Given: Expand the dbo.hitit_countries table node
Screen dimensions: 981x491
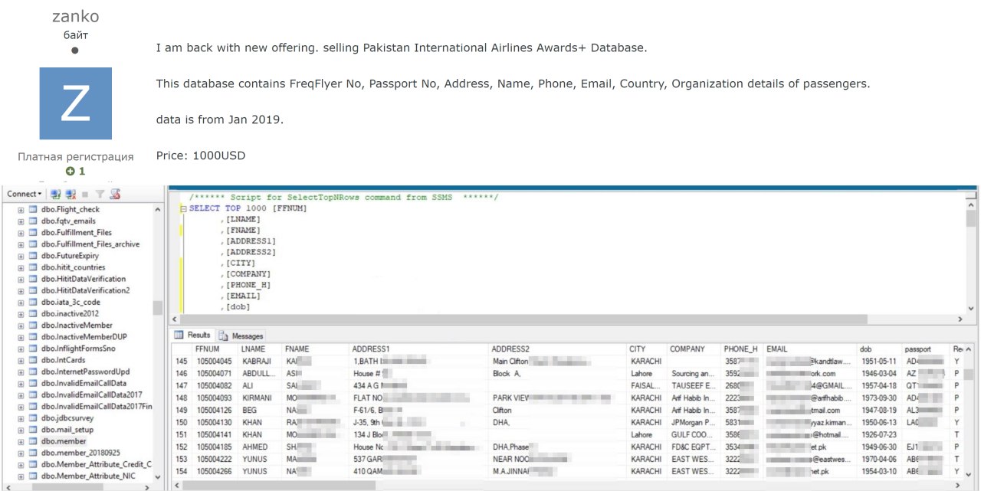Looking at the screenshot, I should [x=21, y=268].
